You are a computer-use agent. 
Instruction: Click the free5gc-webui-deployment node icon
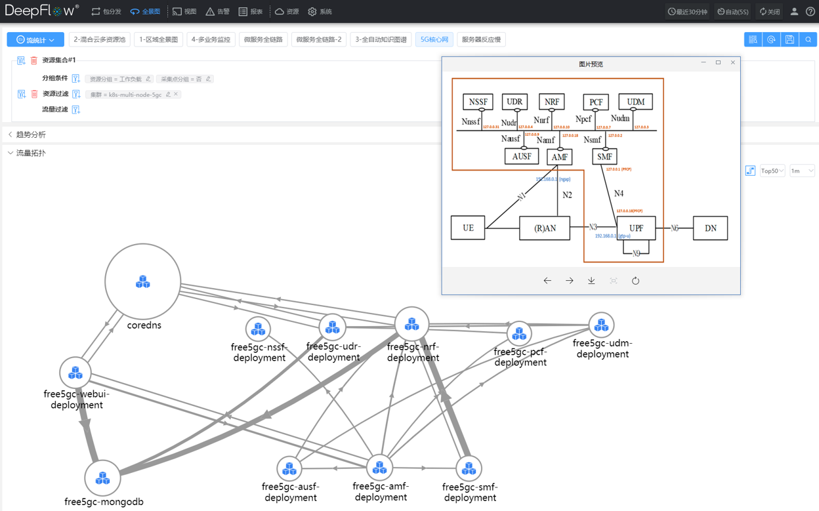click(75, 372)
